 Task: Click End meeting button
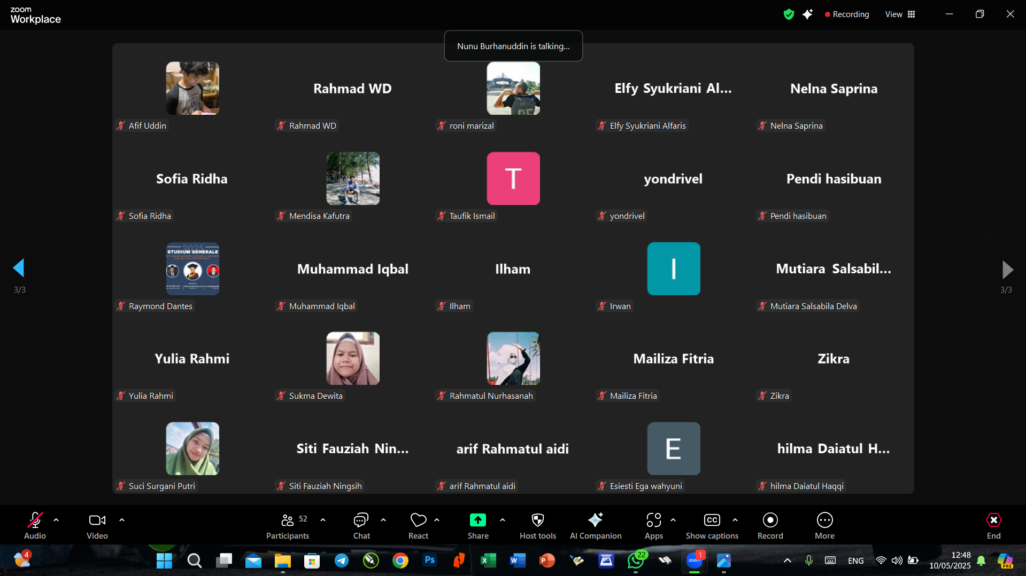pyautogui.click(x=993, y=526)
